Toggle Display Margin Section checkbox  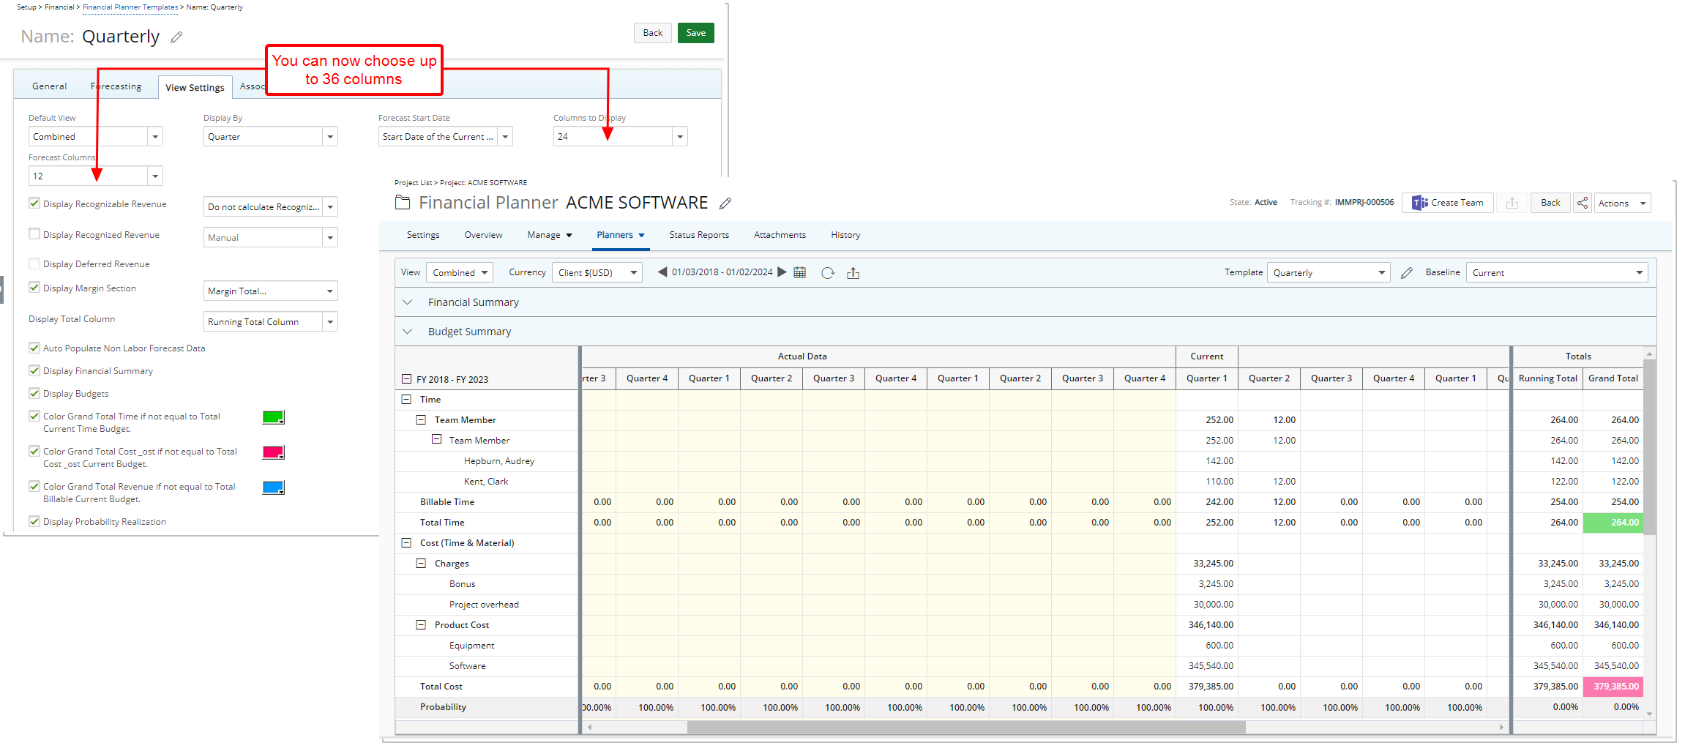34,288
